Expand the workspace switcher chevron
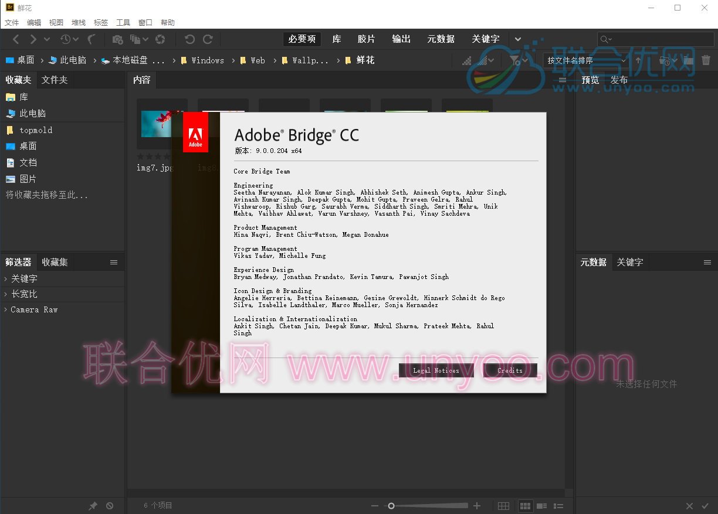Image resolution: width=718 pixels, height=514 pixels. click(518, 39)
